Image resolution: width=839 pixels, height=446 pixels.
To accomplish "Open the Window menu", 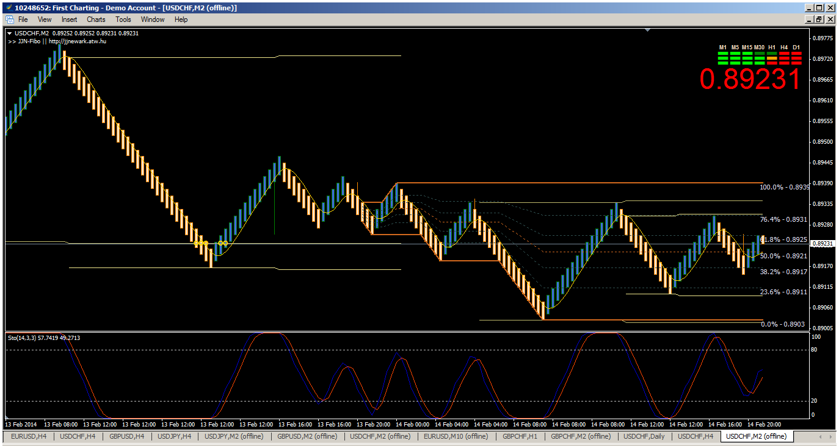I will coord(153,19).
